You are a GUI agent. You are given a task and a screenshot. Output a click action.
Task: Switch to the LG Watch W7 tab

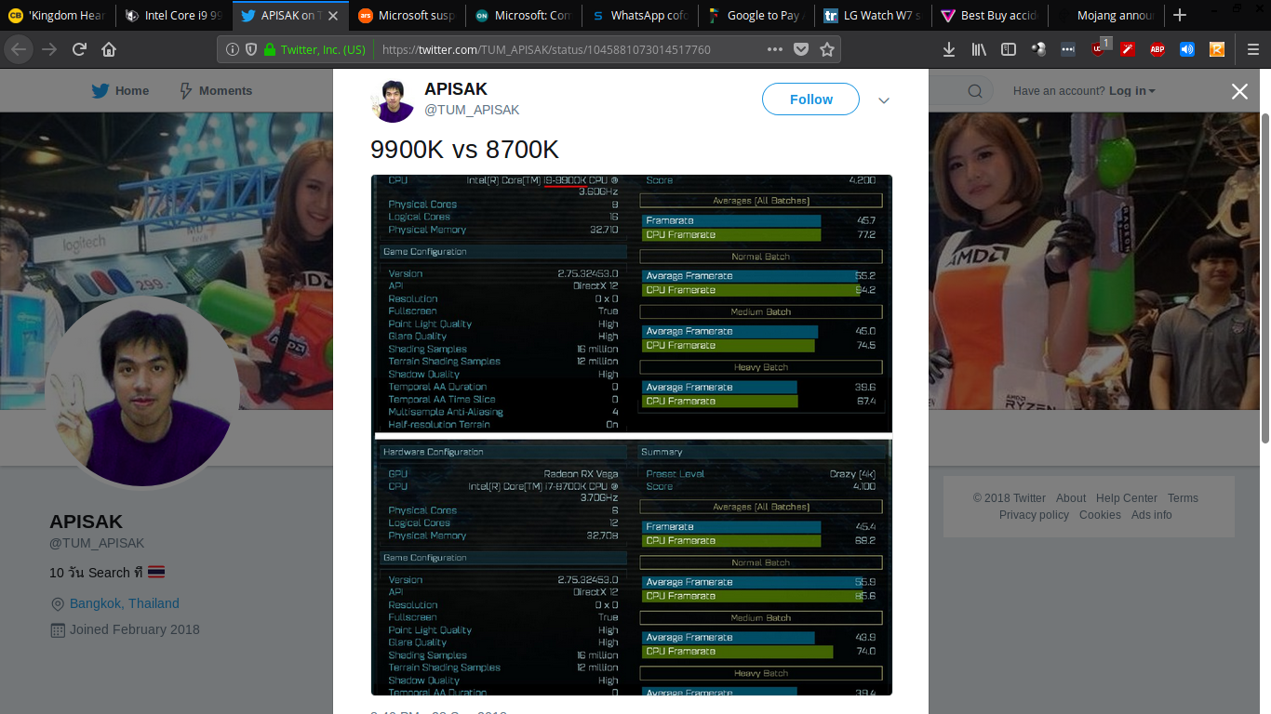872,15
